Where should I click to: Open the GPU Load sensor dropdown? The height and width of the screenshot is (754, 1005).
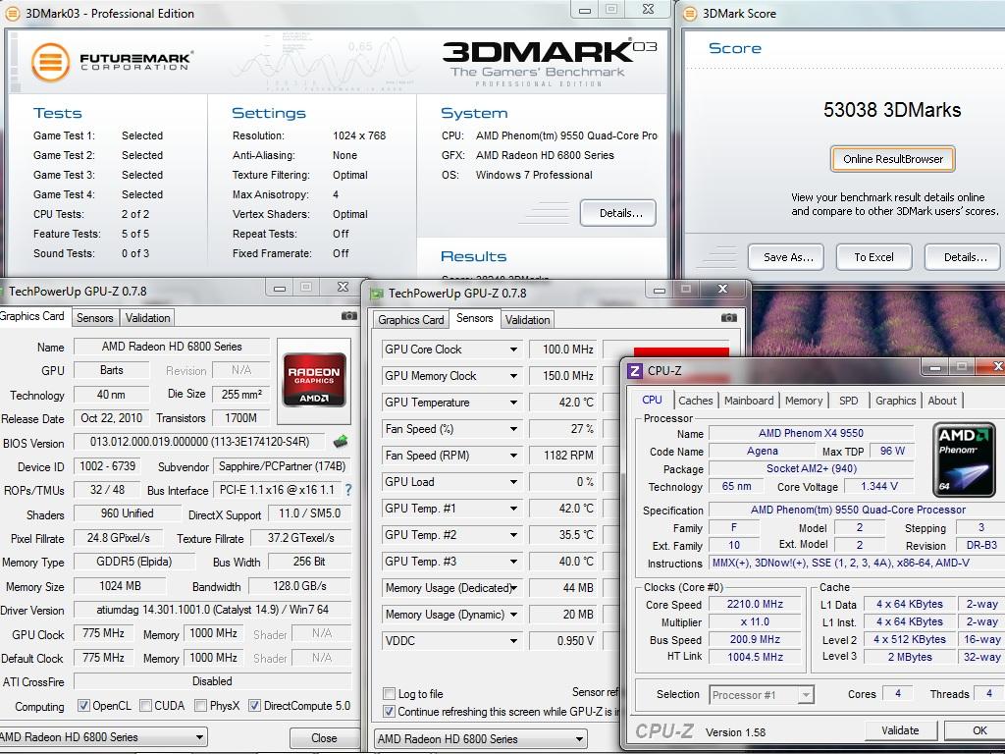pyautogui.click(x=513, y=482)
